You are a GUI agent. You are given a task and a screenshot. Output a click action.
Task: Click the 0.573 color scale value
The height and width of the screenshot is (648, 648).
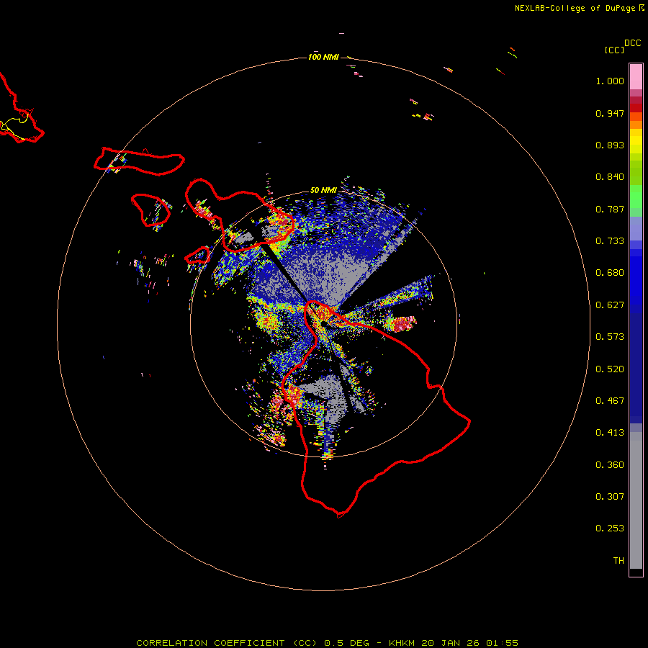click(610, 337)
